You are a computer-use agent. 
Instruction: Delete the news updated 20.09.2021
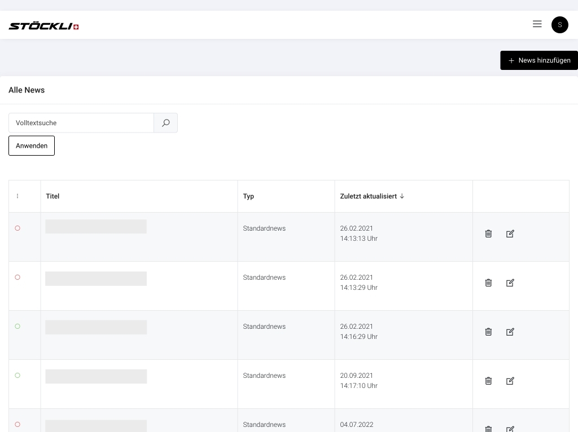tap(488, 381)
